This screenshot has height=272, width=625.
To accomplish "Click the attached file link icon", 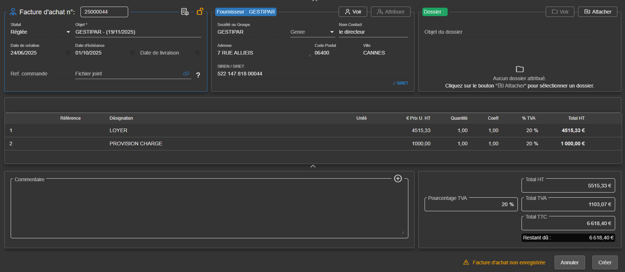I will [186, 74].
